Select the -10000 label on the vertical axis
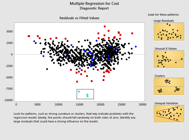 [x=7, y=100]
